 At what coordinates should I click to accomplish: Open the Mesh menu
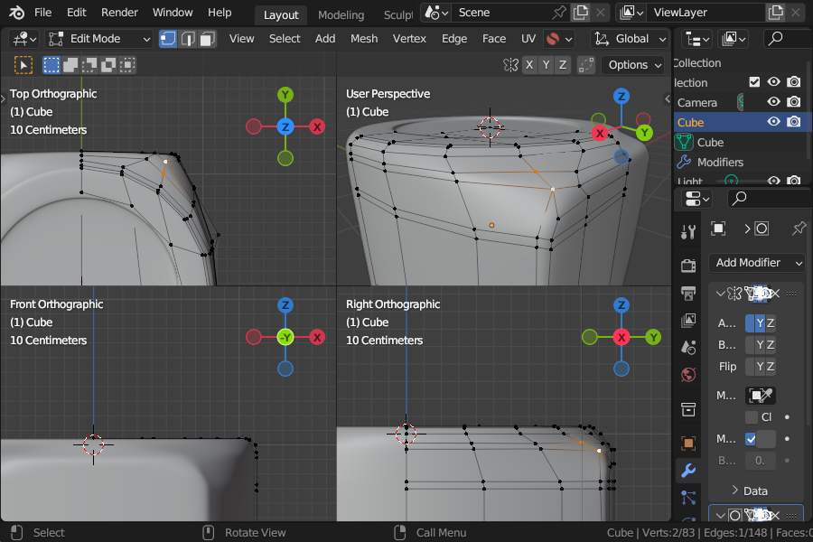(363, 39)
